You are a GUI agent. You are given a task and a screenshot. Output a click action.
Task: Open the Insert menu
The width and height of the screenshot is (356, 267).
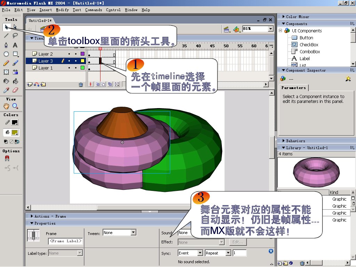46,10
